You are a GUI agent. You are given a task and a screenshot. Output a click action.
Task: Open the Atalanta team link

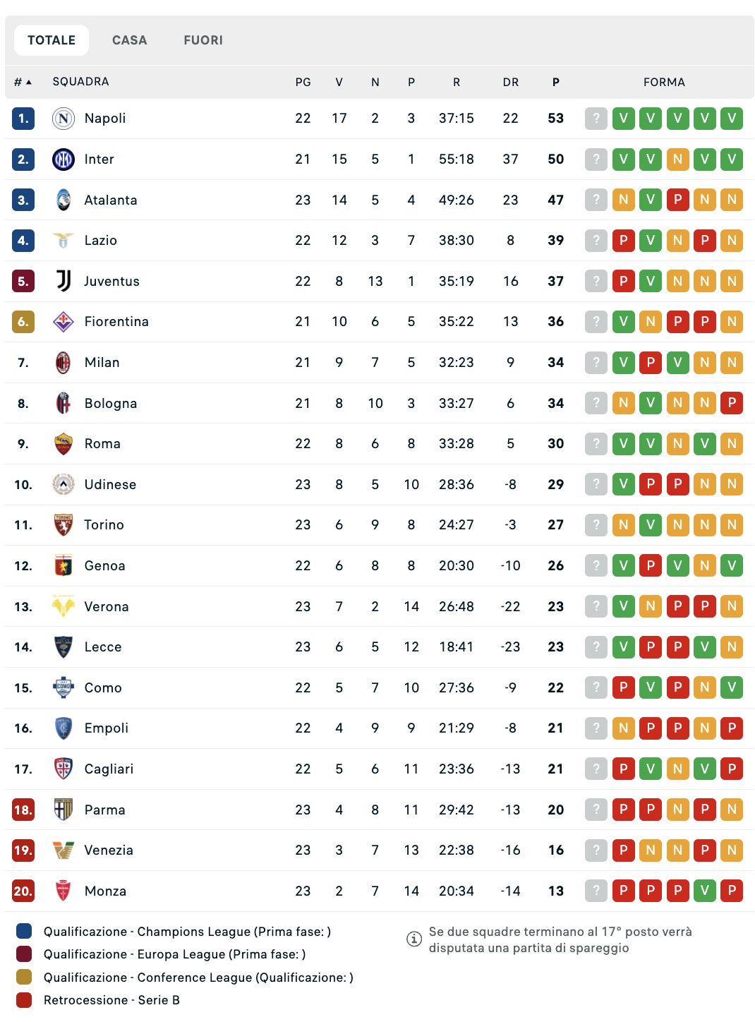(111, 200)
